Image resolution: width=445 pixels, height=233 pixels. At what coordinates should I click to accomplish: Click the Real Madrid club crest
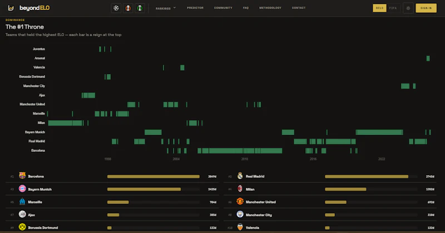240,175
